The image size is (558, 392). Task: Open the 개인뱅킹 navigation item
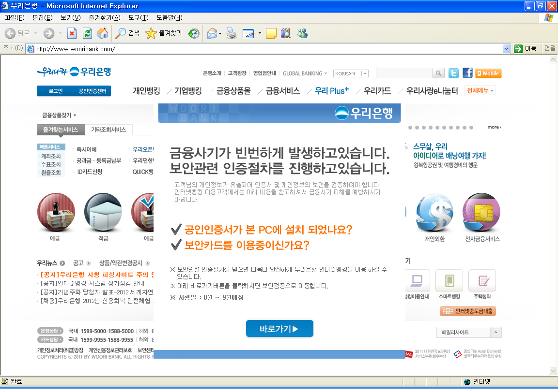146,91
